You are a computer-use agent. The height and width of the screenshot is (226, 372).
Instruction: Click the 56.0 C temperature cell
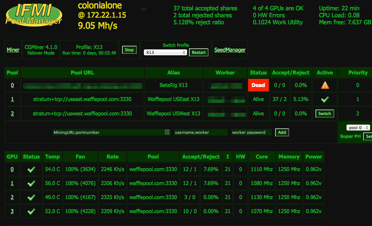coord(53,183)
